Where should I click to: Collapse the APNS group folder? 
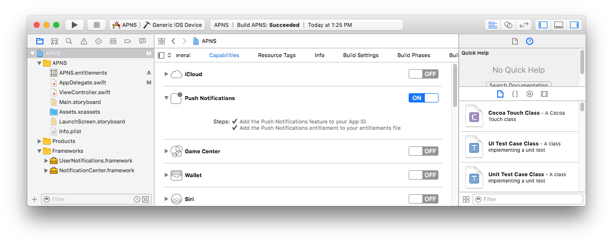[40, 63]
